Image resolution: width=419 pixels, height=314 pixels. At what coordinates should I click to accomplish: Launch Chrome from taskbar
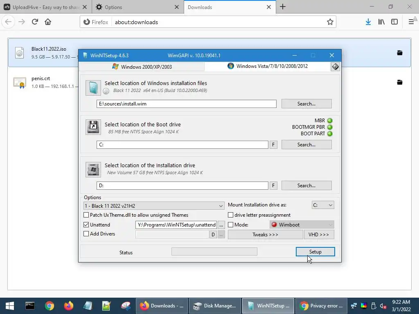tap(50, 306)
